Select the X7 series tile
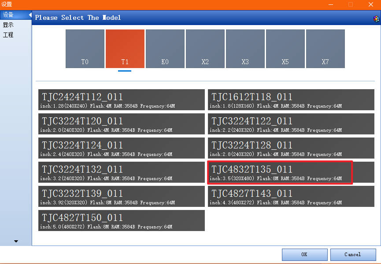Image resolution: width=381 pixels, height=264 pixels. pos(325,49)
